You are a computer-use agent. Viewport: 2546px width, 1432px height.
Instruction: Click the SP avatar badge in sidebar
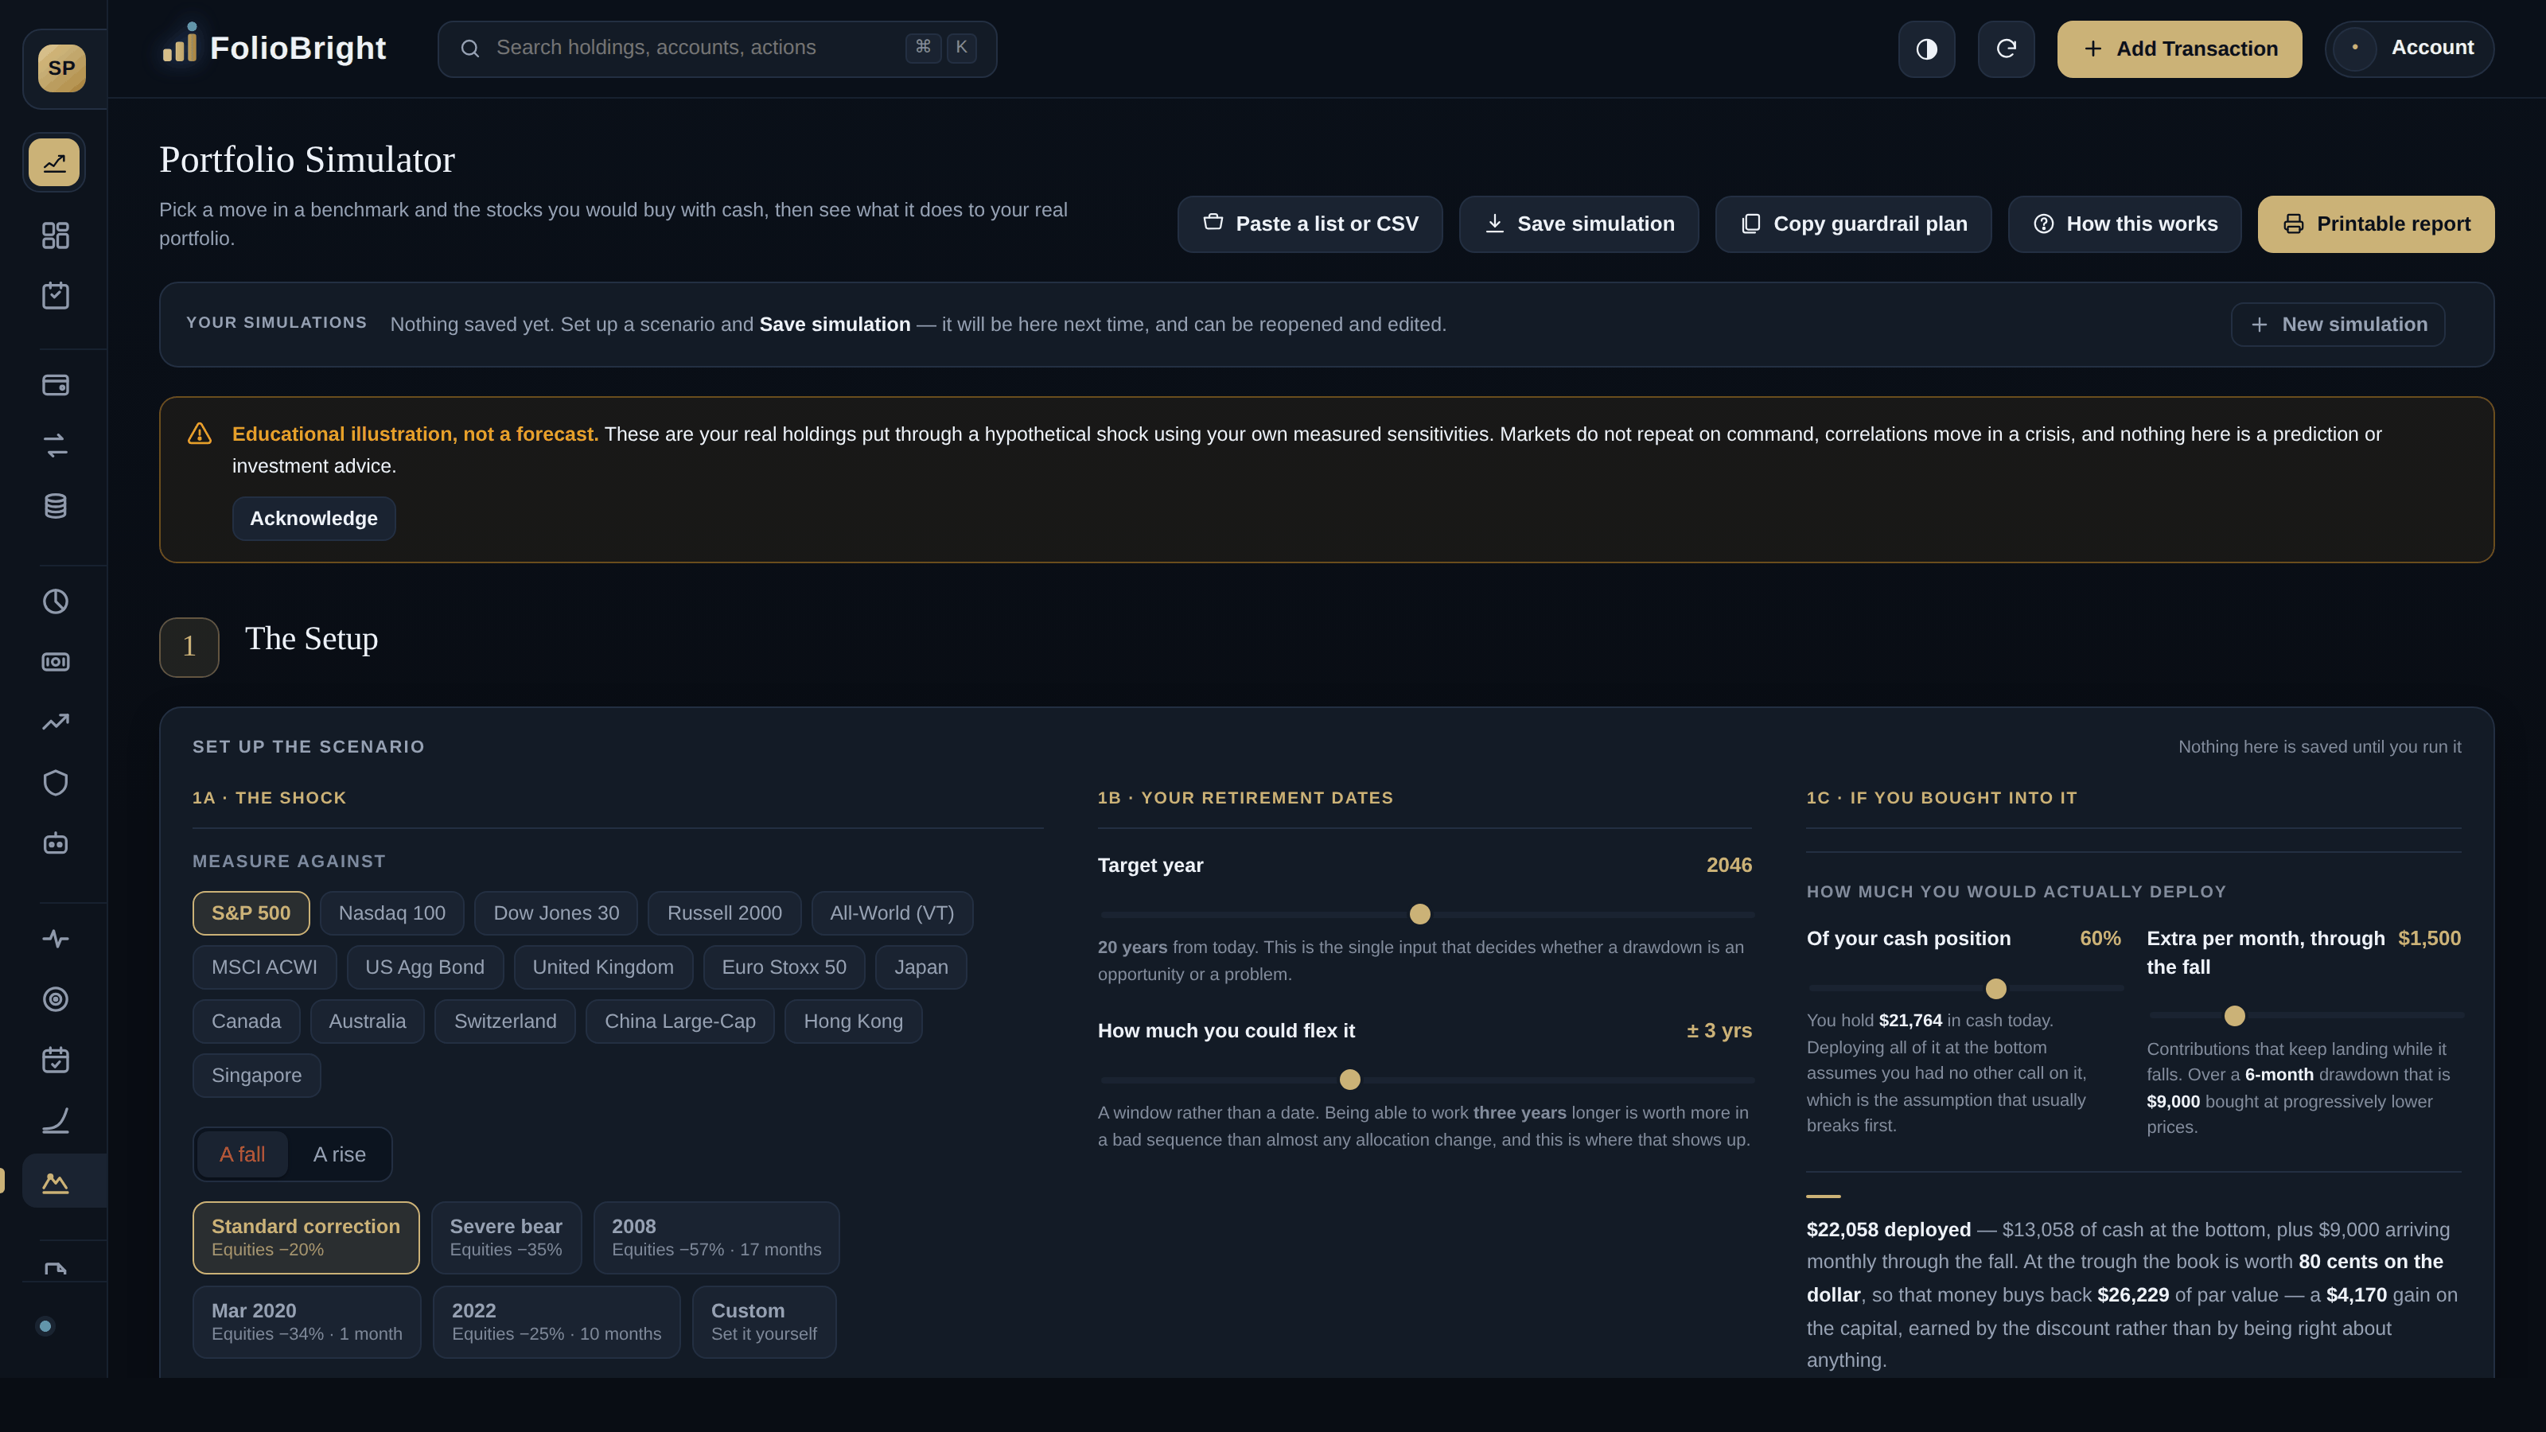point(61,68)
